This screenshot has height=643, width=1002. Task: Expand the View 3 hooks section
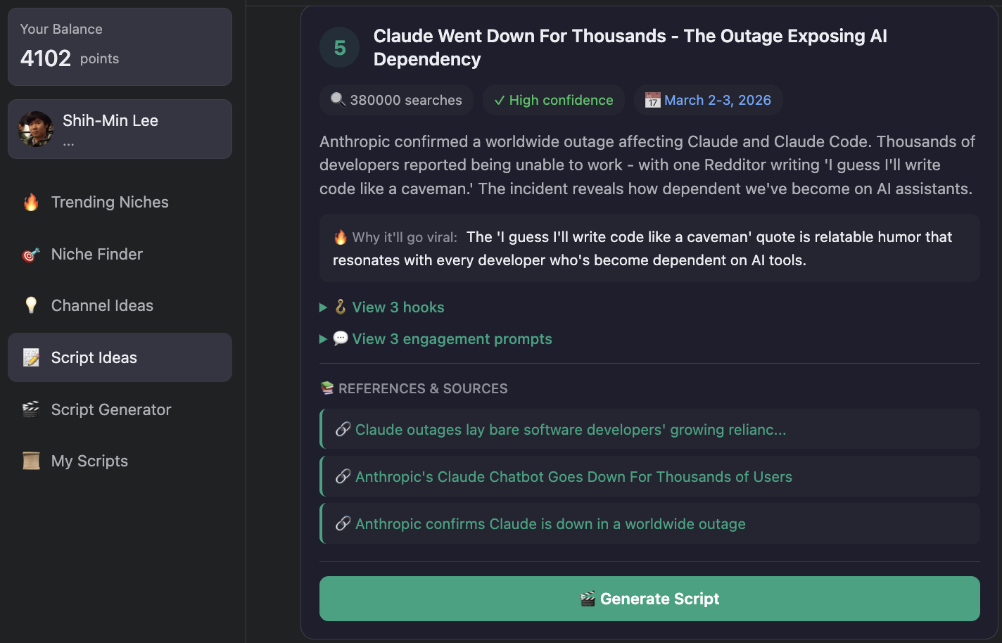[398, 307]
